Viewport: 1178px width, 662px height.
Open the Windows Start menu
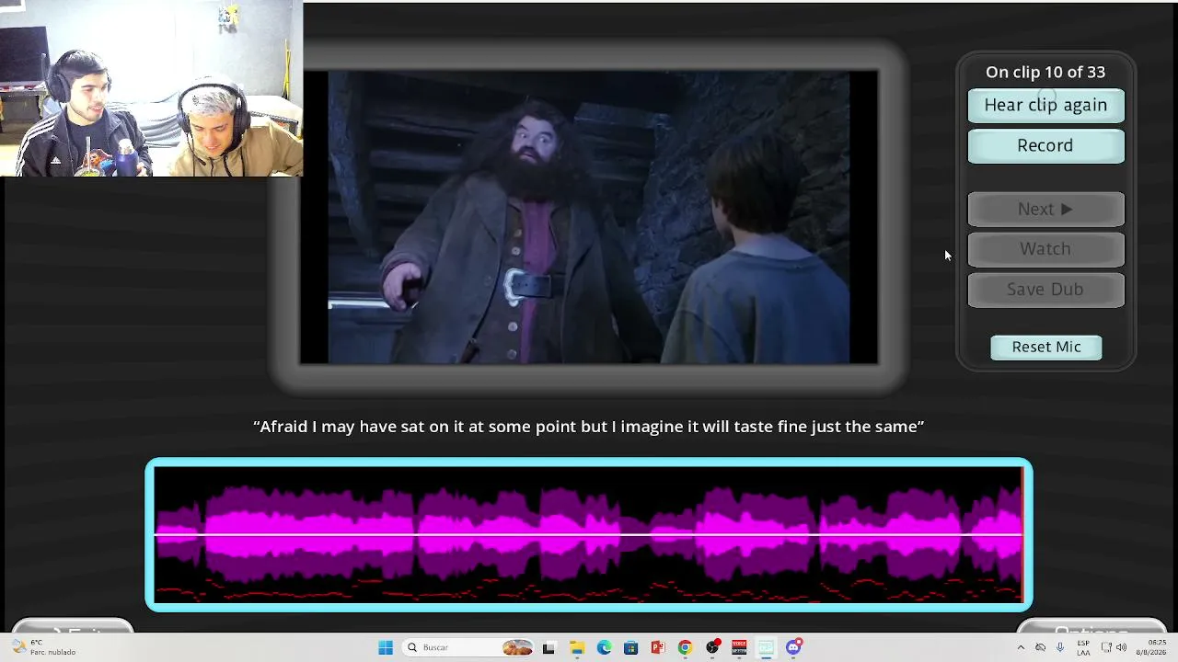(386, 647)
